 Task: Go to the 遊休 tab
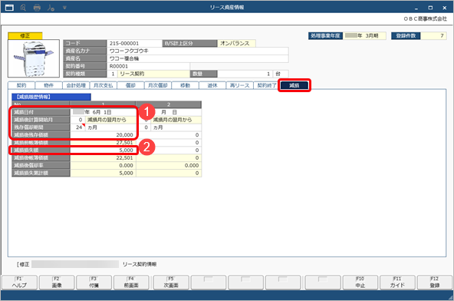click(x=212, y=85)
